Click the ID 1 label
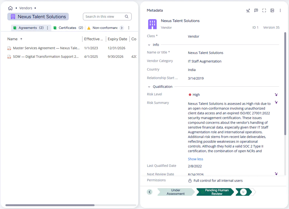 pos(255,27)
